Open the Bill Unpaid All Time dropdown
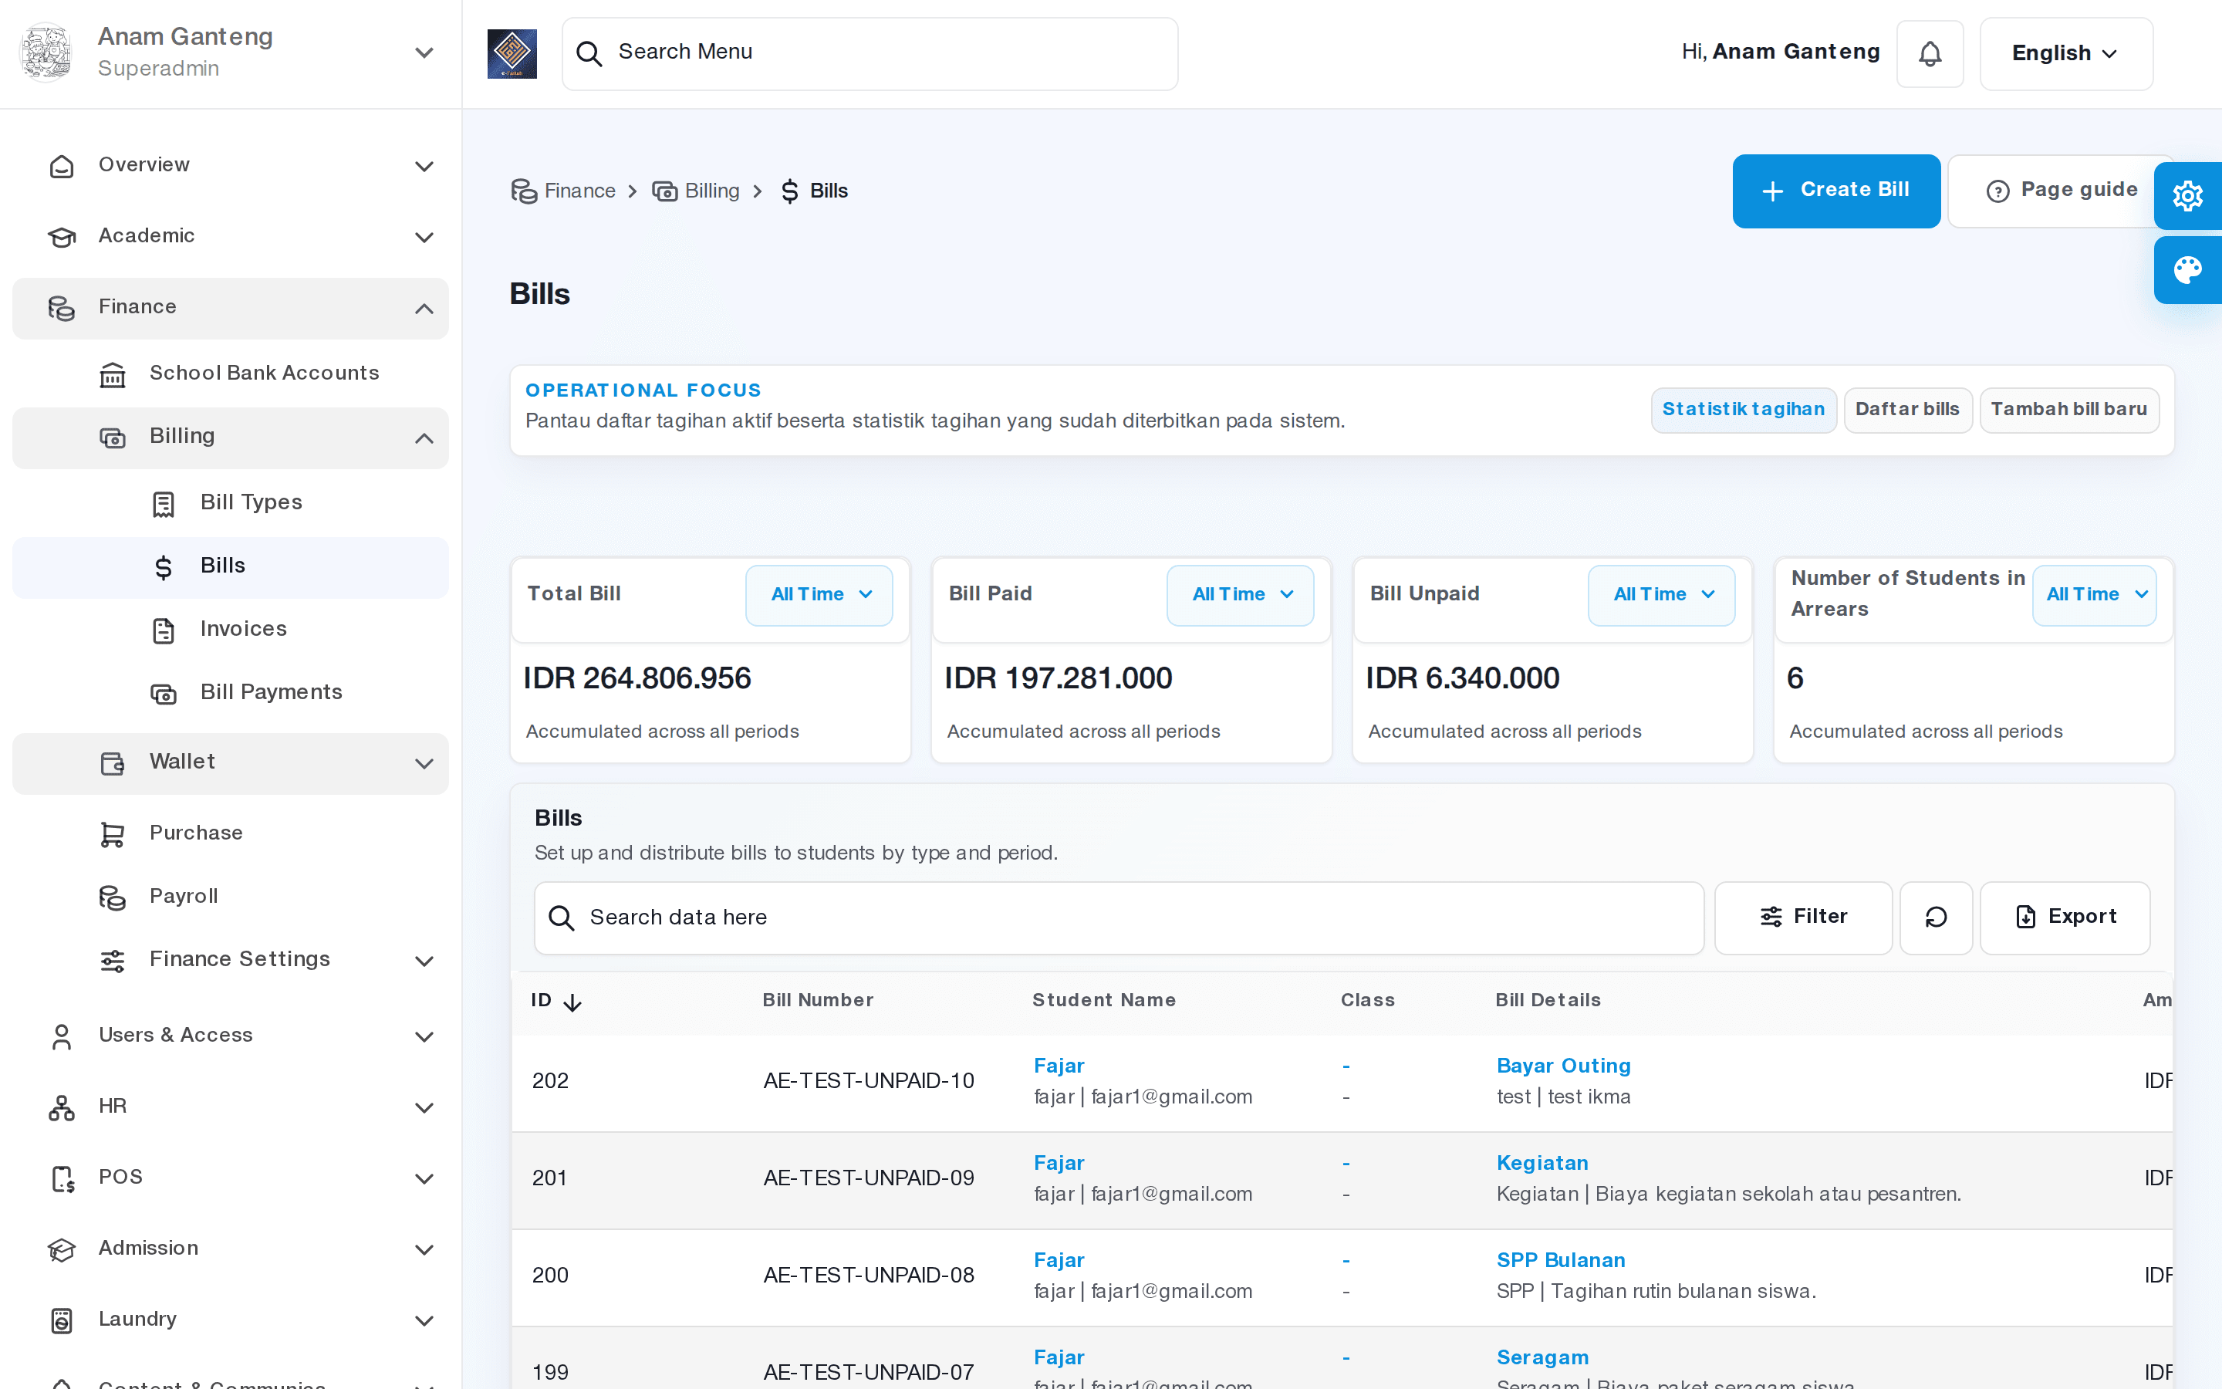 [1661, 595]
